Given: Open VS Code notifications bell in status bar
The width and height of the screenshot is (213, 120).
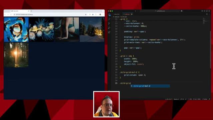Looking at the screenshot, I should tap(209, 99).
